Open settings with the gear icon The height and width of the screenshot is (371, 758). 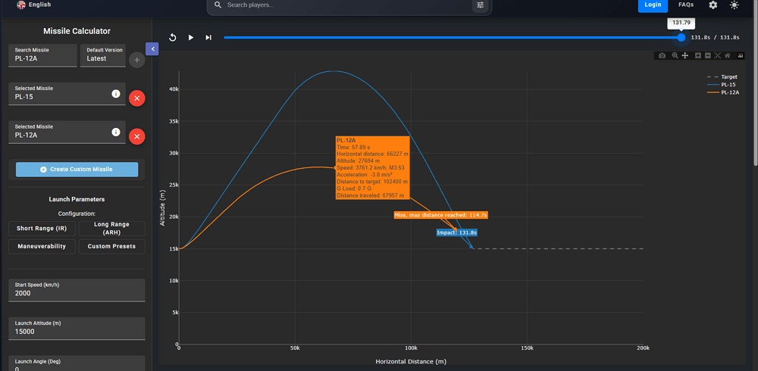(x=713, y=5)
